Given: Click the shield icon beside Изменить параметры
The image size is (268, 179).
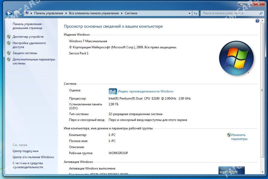Looking at the screenshot, I should point(229,135).
